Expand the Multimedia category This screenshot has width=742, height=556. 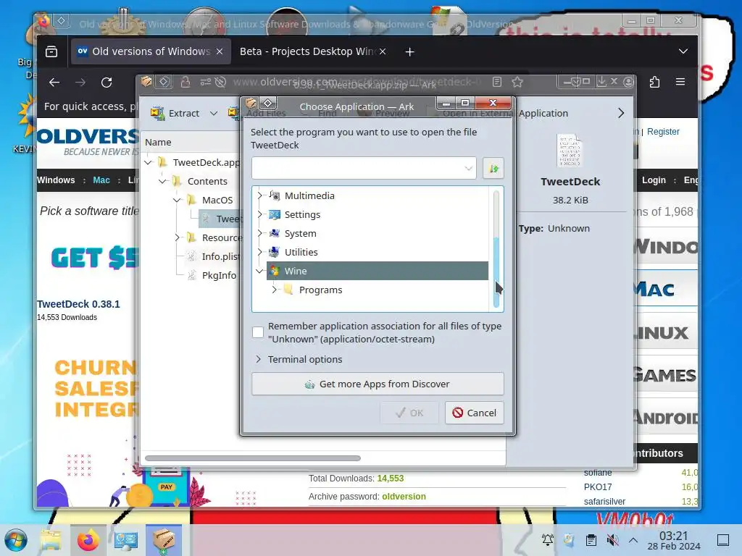pos(259,195)
